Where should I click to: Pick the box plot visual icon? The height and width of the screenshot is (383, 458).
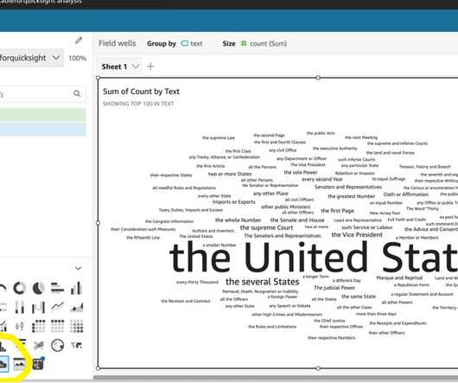[20, 326]
